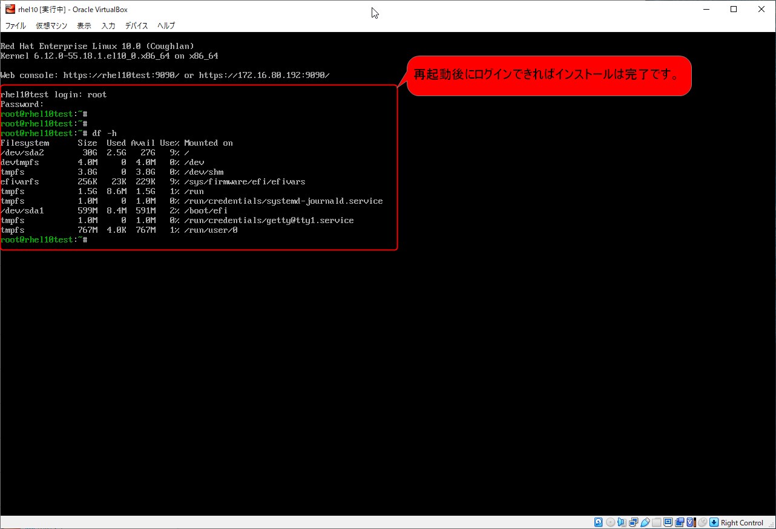776x529 pixels.
Task: Click the CPU virtualization status icon
Action: (691, 522)
